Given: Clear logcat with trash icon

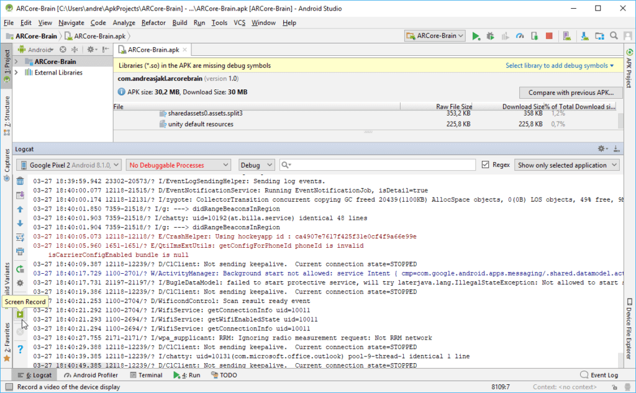Looking at the screenshot, I should coord(20,181).
